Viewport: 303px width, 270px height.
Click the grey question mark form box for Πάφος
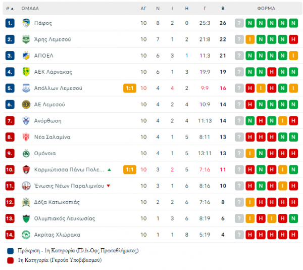coord(239,23)
